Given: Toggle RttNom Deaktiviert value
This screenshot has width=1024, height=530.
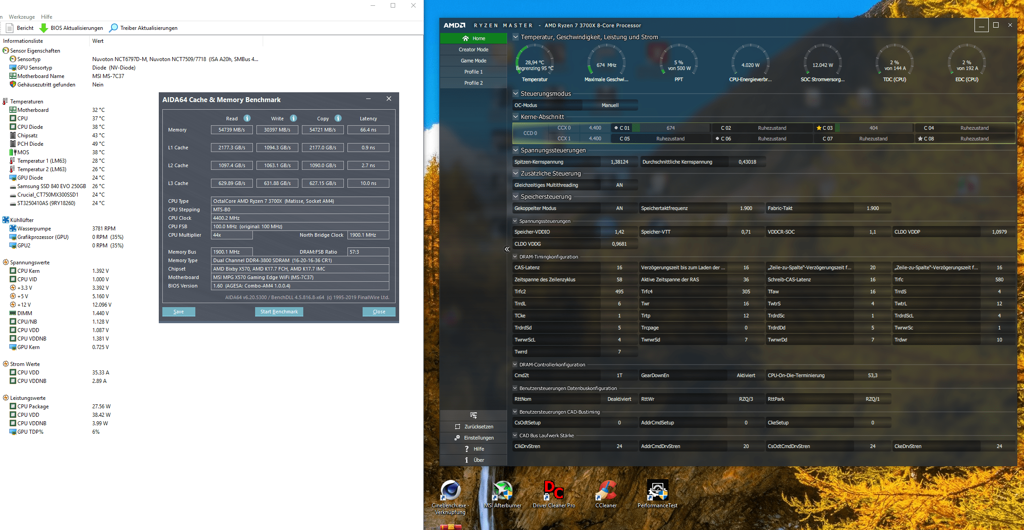Looking at the screenshot, I should point(619,399).
